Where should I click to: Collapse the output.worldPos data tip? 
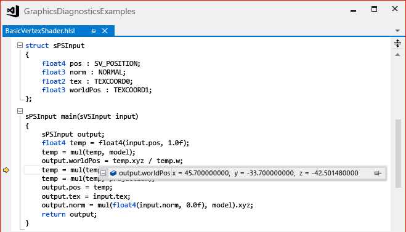103,173
